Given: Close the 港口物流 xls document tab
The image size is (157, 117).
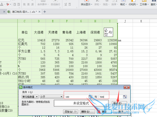Looking at the screenshot, I should pos(40,12).
